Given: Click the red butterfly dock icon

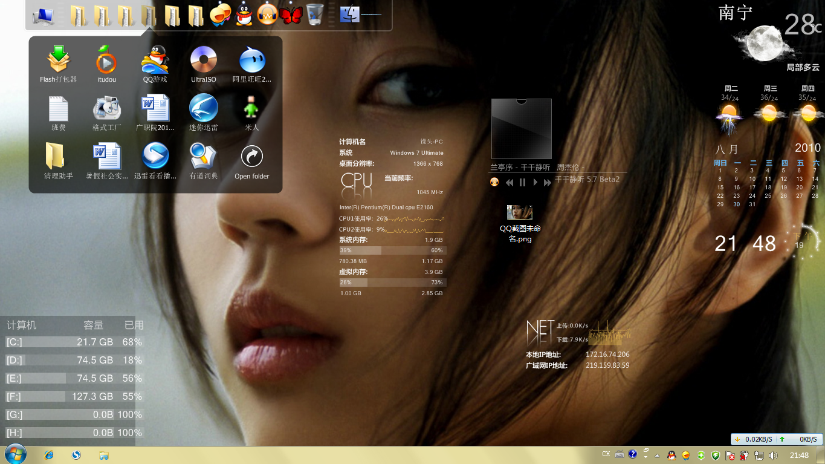Looking at the screenshot, I should (291, 15).
